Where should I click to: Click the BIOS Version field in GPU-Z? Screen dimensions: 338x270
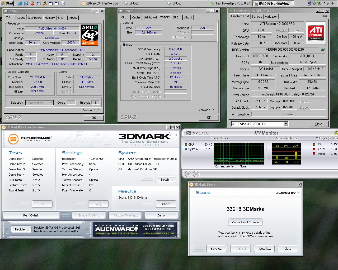point(285,50)
